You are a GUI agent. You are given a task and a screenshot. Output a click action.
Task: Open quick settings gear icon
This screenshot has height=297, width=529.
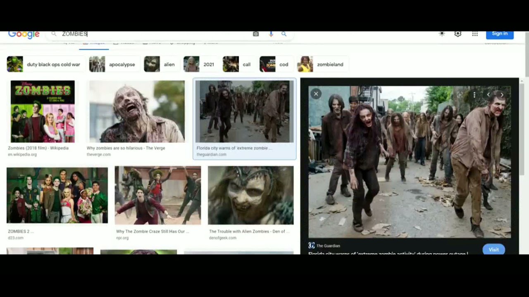click(x=458, y=34)
